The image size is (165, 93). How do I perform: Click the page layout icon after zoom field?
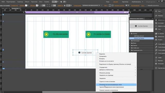click(x=61, y=2)
